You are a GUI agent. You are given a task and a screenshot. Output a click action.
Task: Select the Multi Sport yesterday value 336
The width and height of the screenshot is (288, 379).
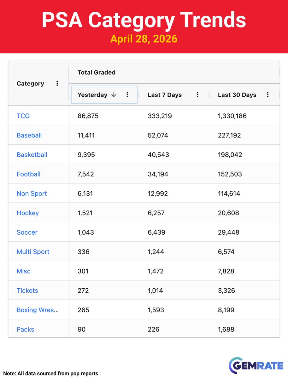pos(84,252)
